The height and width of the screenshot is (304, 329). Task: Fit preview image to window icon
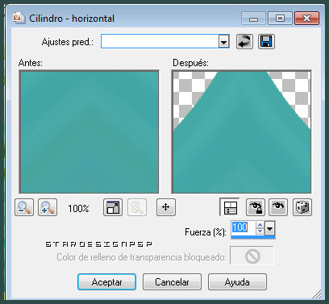coord(113,207)
